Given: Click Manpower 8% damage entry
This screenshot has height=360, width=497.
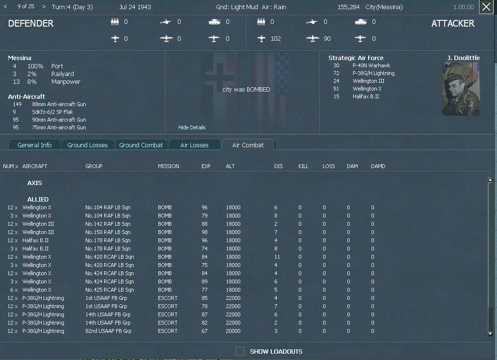Looking at the screenshot, I should 65,82.
